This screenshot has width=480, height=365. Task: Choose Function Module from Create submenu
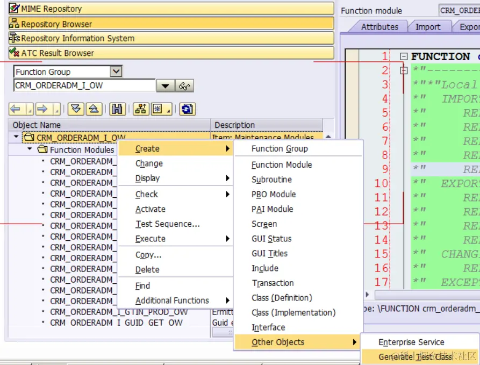pyautogui.click(x=282, y=164)
